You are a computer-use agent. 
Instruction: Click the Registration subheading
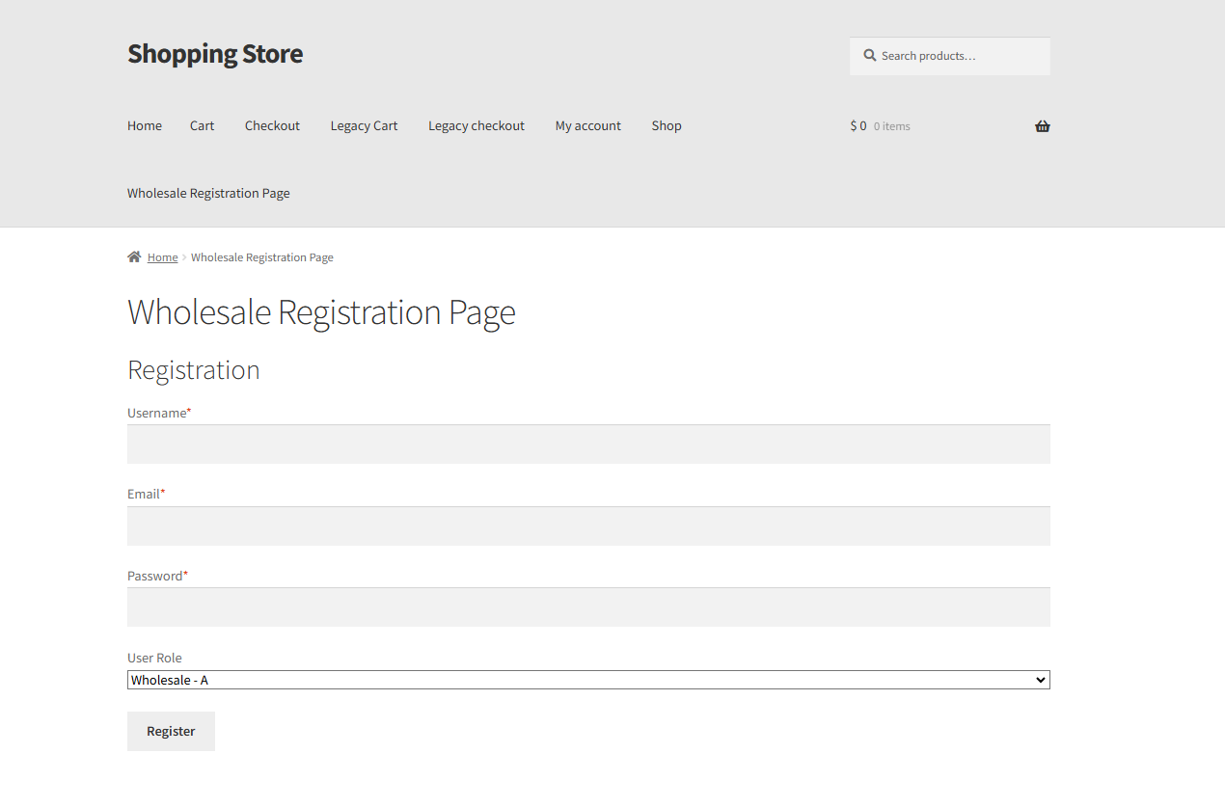[x=193, y=370]
